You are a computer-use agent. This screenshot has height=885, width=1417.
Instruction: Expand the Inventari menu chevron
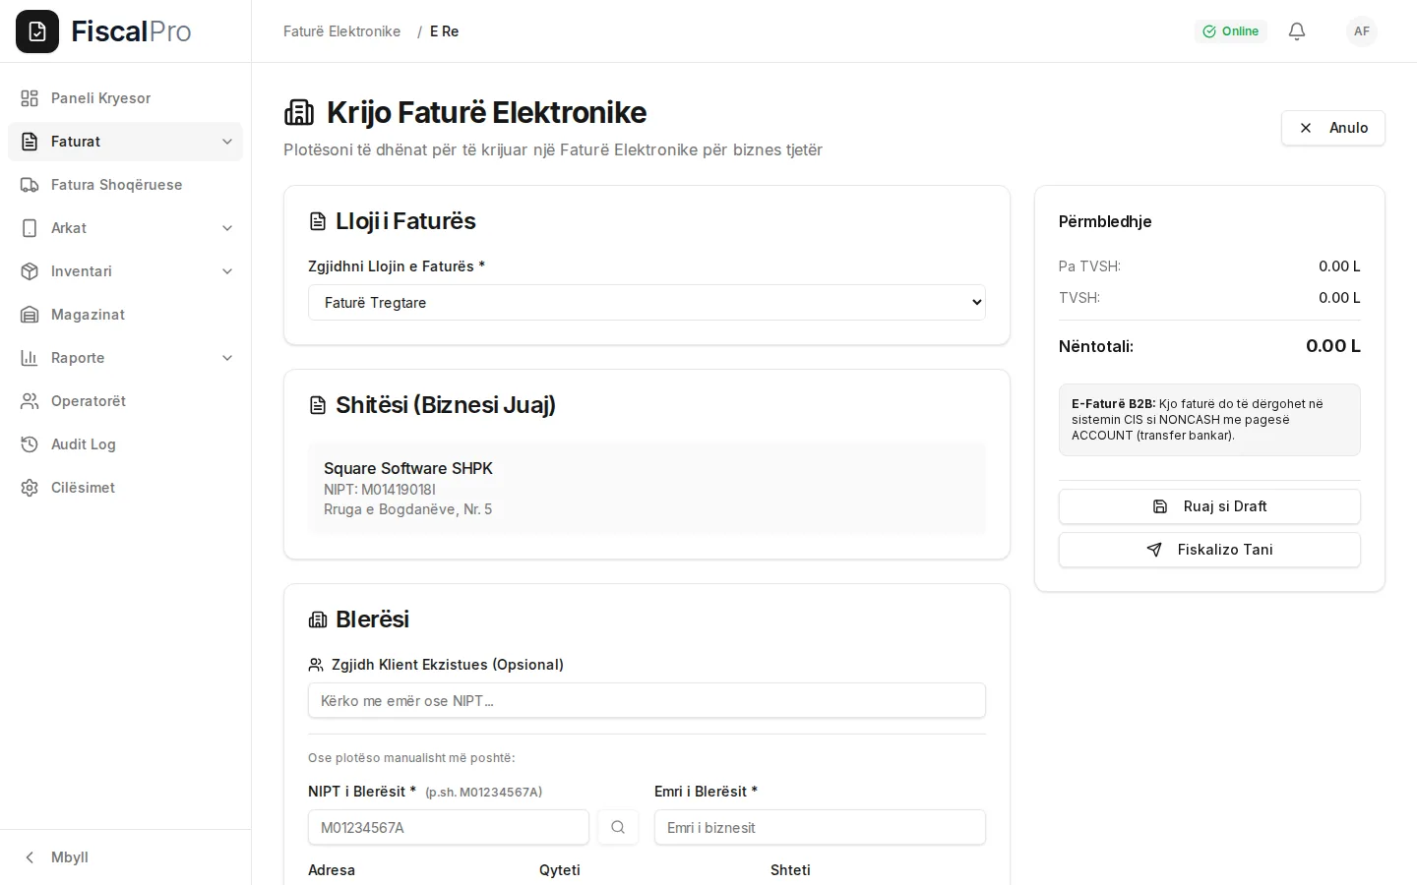(x=227, y=271)
